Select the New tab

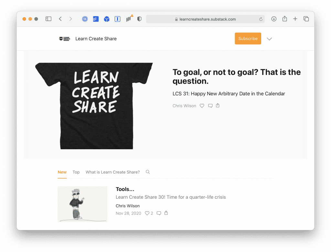tap(62, 172)
